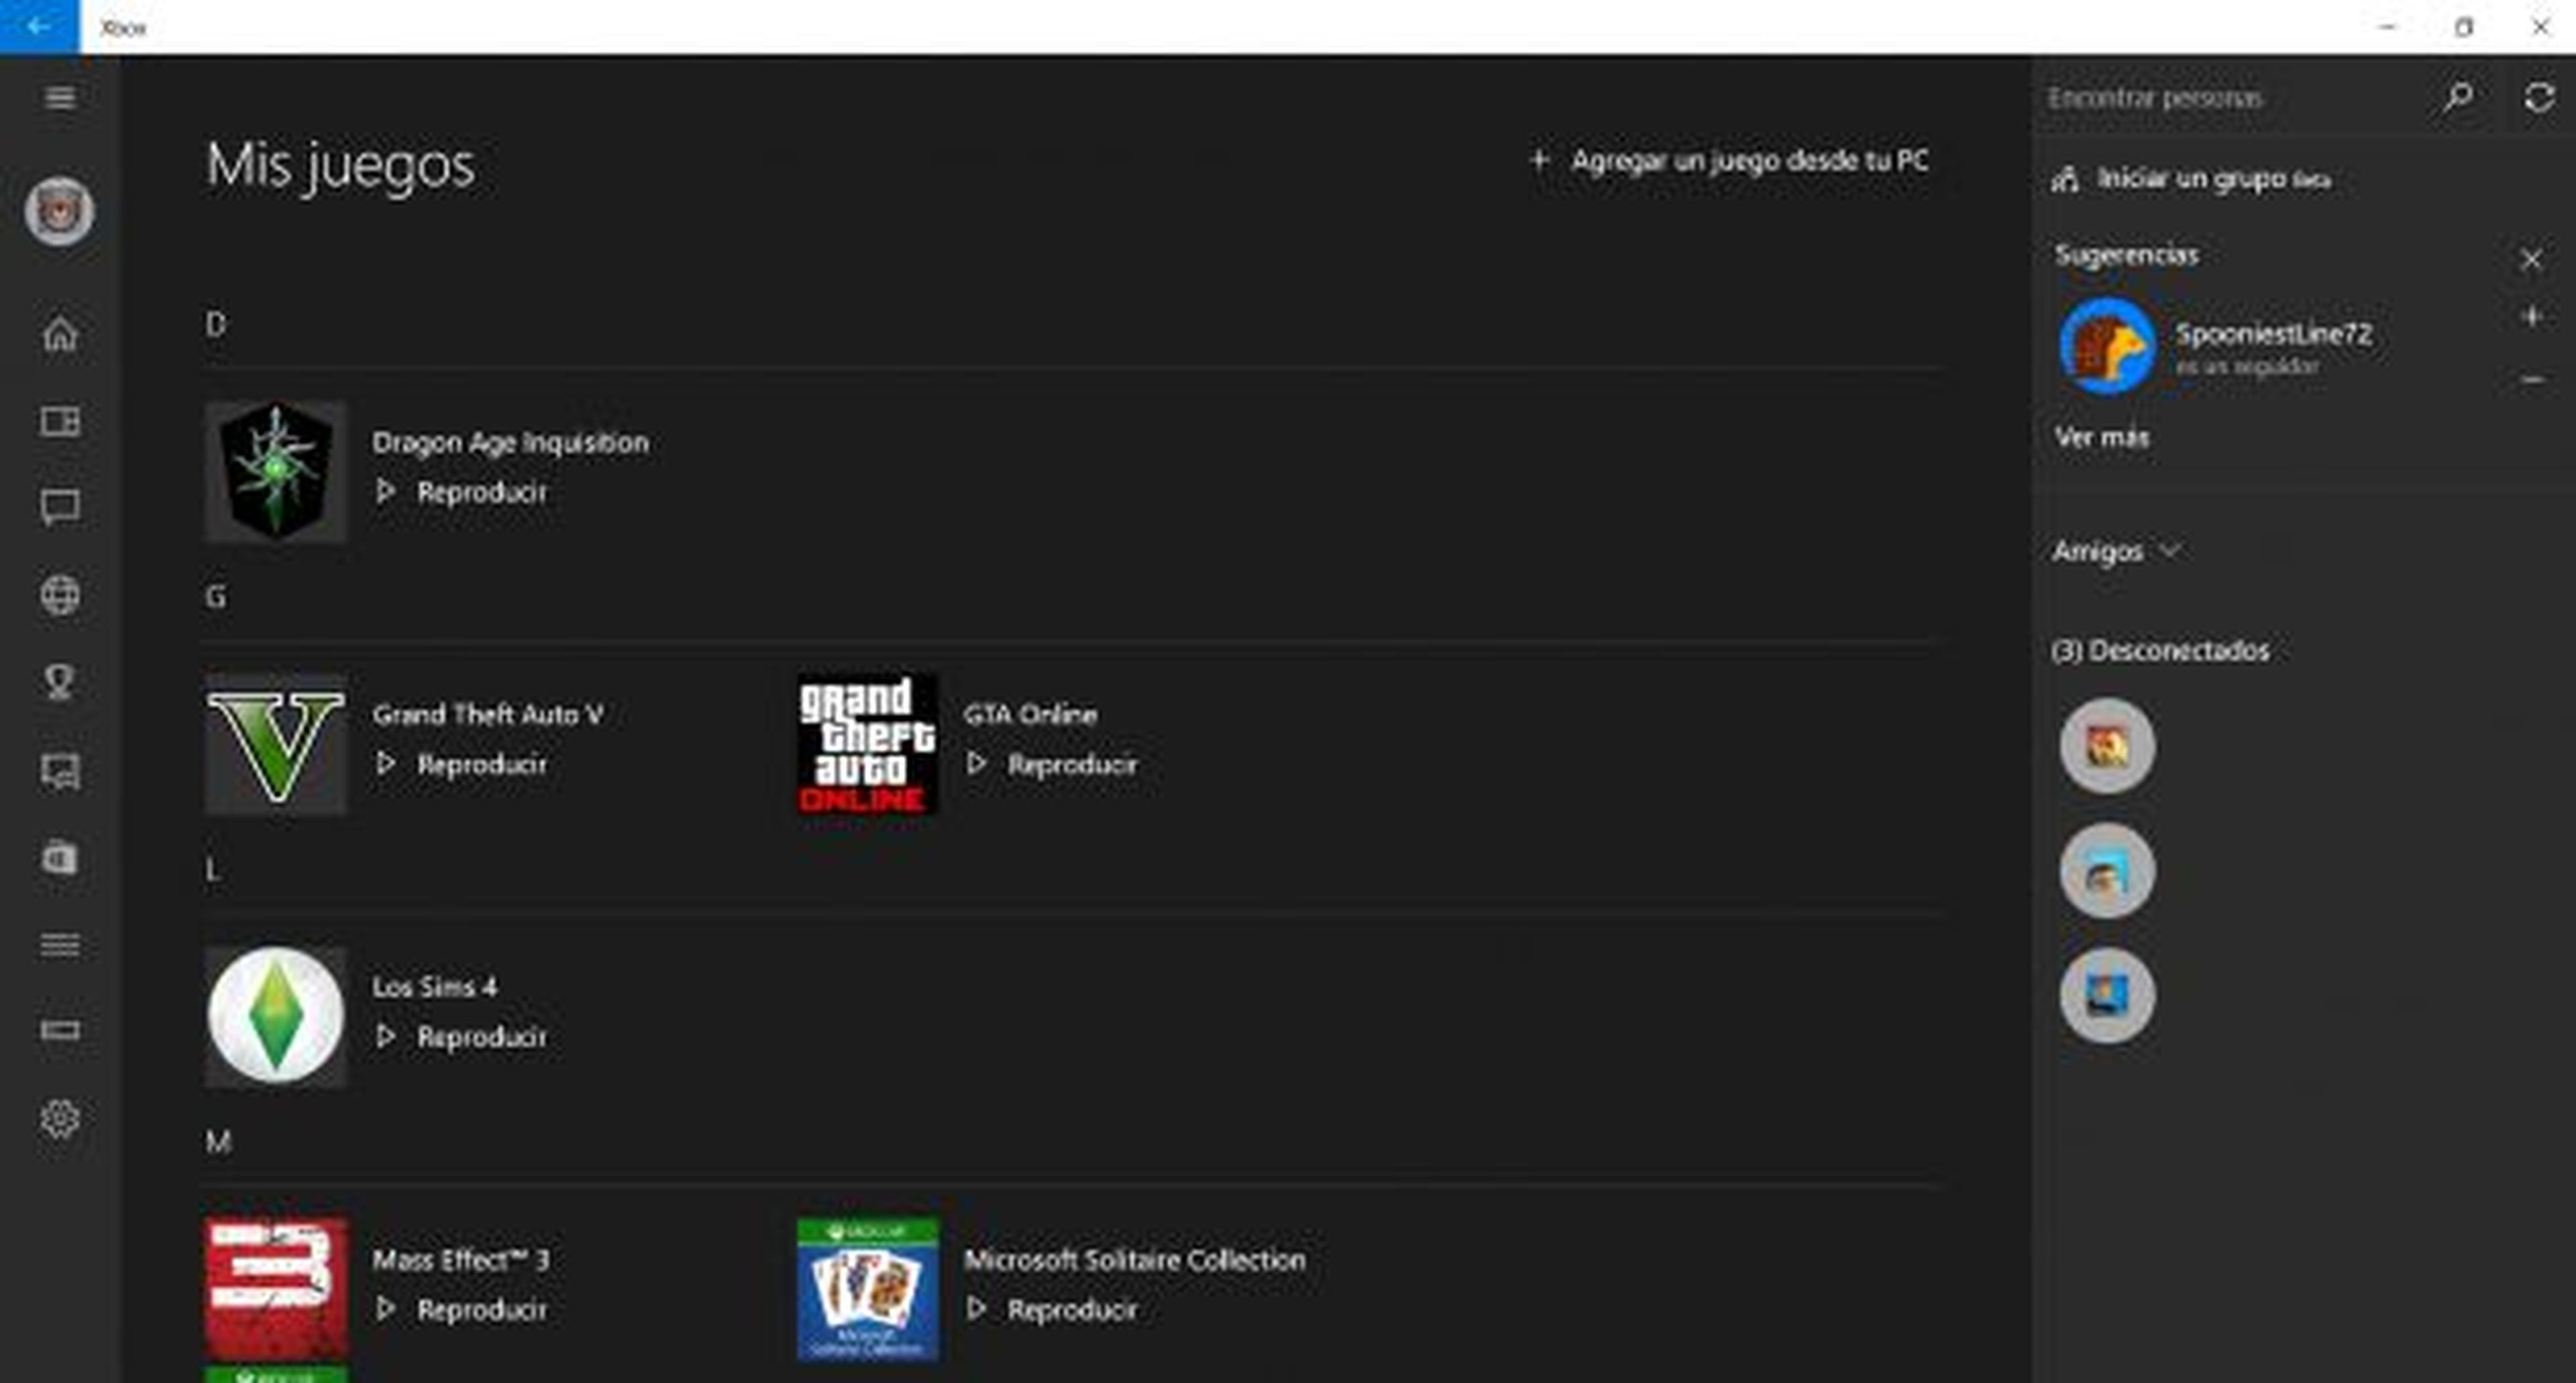
Task: Open Microsoft Solitaire Collection tile
Action: (x=867, y=1288)
